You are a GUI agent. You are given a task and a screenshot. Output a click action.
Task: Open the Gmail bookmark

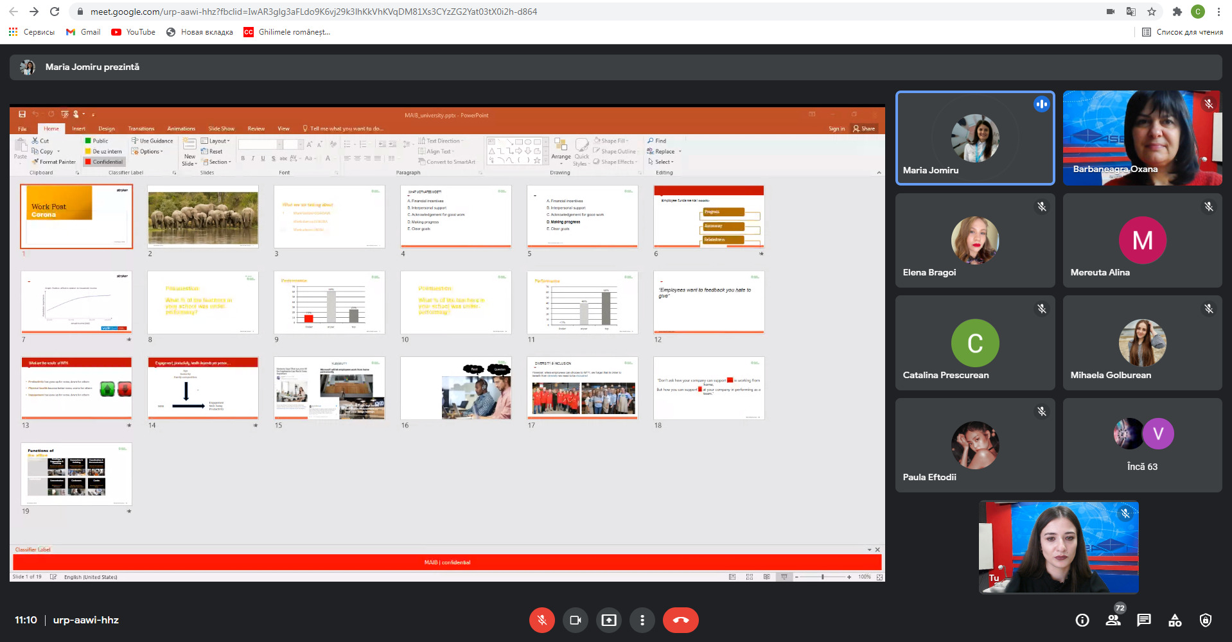coord(84,32)
